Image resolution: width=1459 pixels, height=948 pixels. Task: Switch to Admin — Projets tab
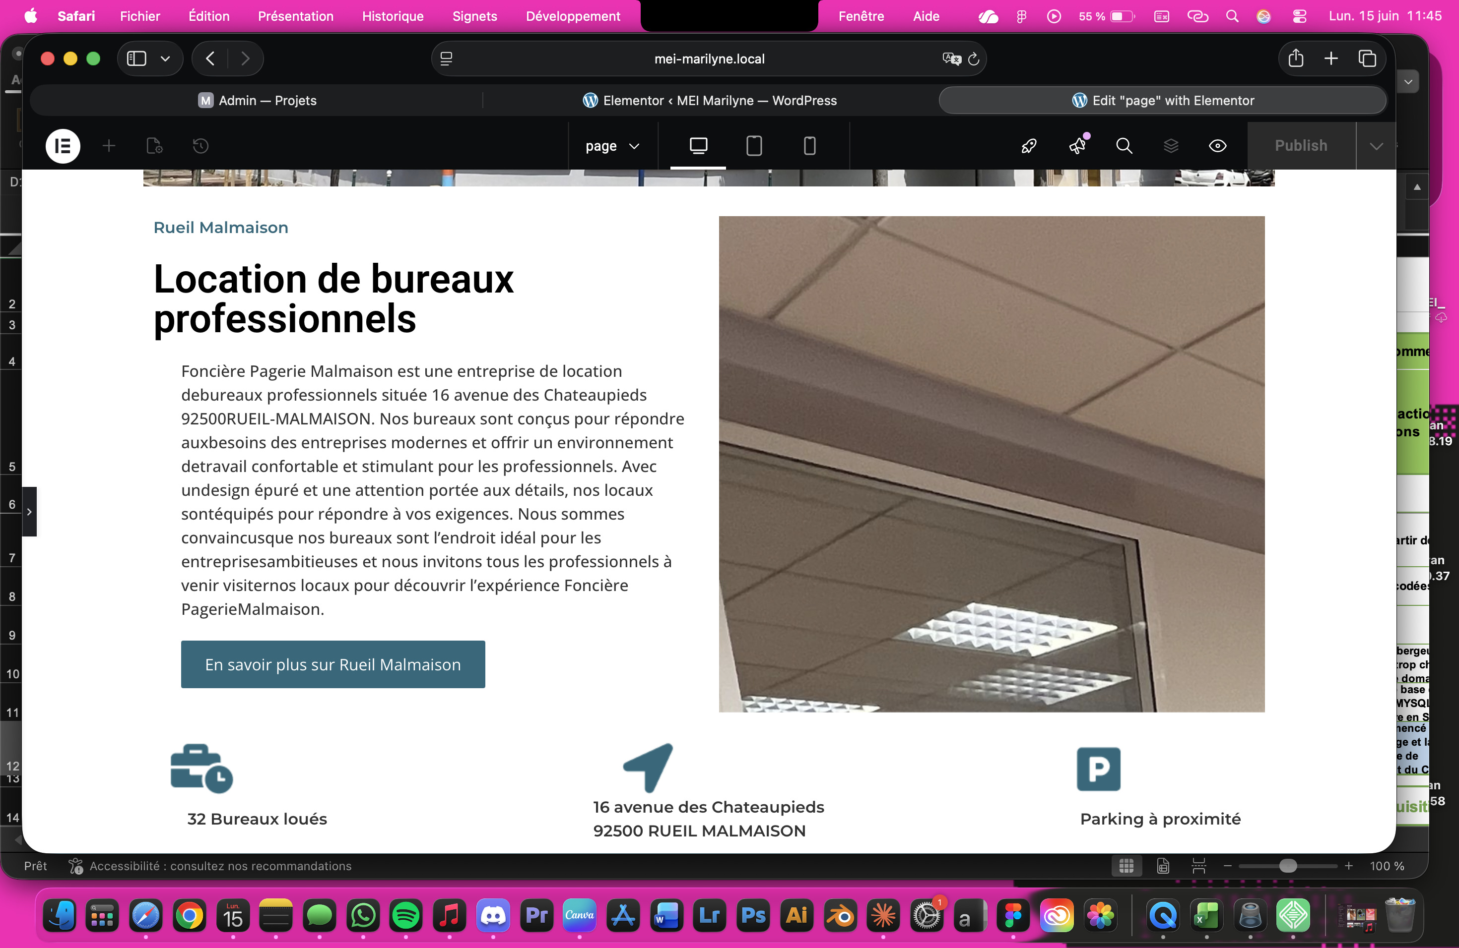[256, 101]
